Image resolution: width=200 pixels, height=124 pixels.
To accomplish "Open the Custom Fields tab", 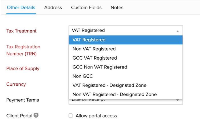I will pyautogui.click(x=86, y=7).
